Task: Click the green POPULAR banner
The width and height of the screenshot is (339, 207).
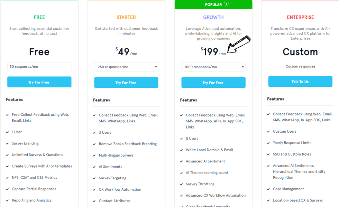Action: pyautogui.click(x=213, y=4)
